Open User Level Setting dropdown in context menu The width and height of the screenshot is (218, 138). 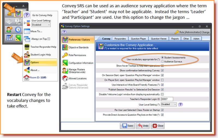pos(41,25)
